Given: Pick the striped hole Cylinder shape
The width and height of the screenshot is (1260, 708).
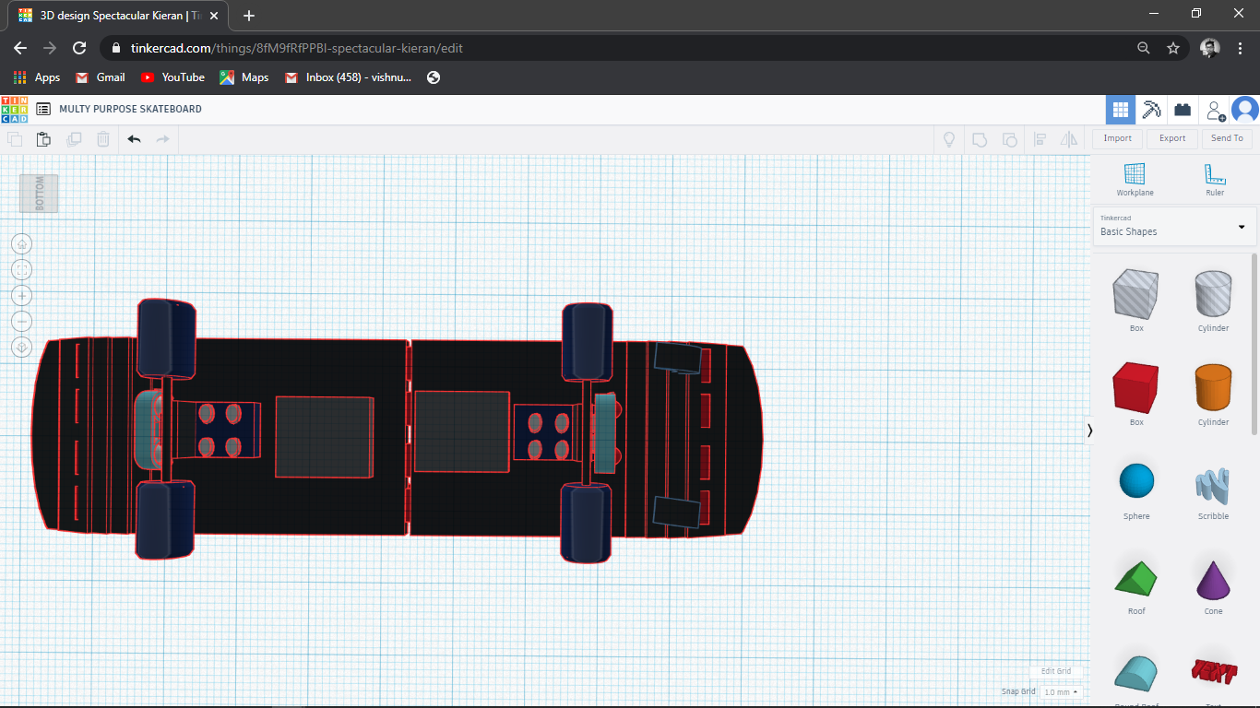Looking at the screenshot, I should 1213,294.
